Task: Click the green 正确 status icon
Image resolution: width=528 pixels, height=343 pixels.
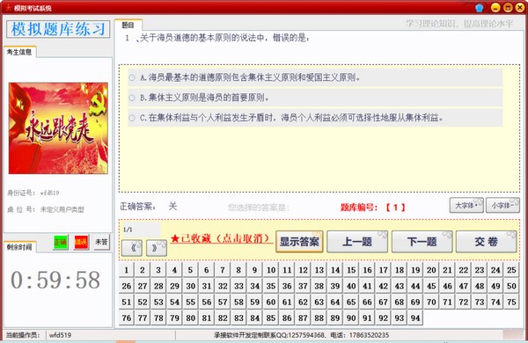Action: (61, 242)
